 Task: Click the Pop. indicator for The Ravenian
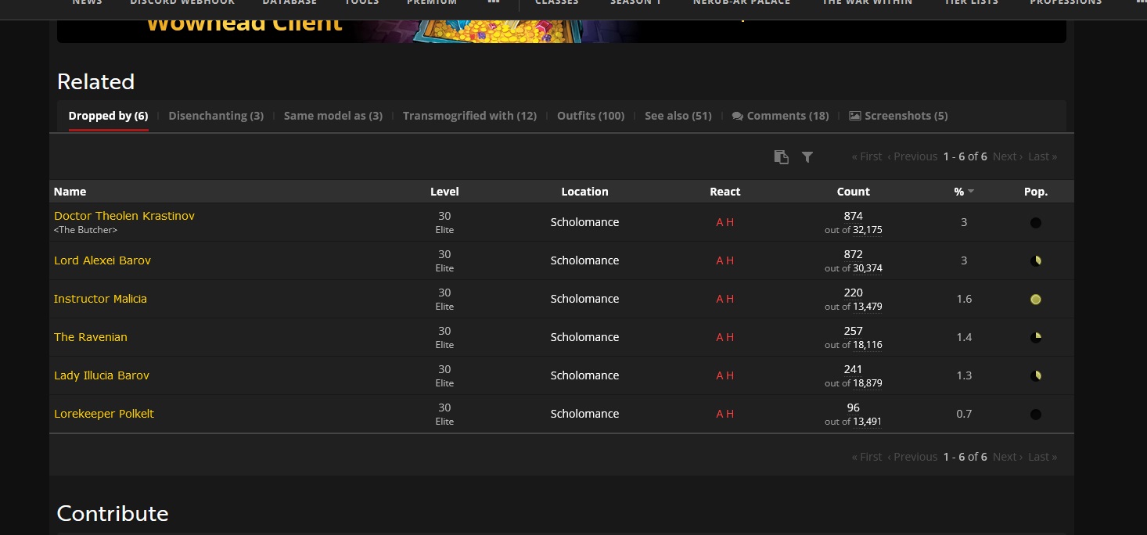click(1036, 338)
